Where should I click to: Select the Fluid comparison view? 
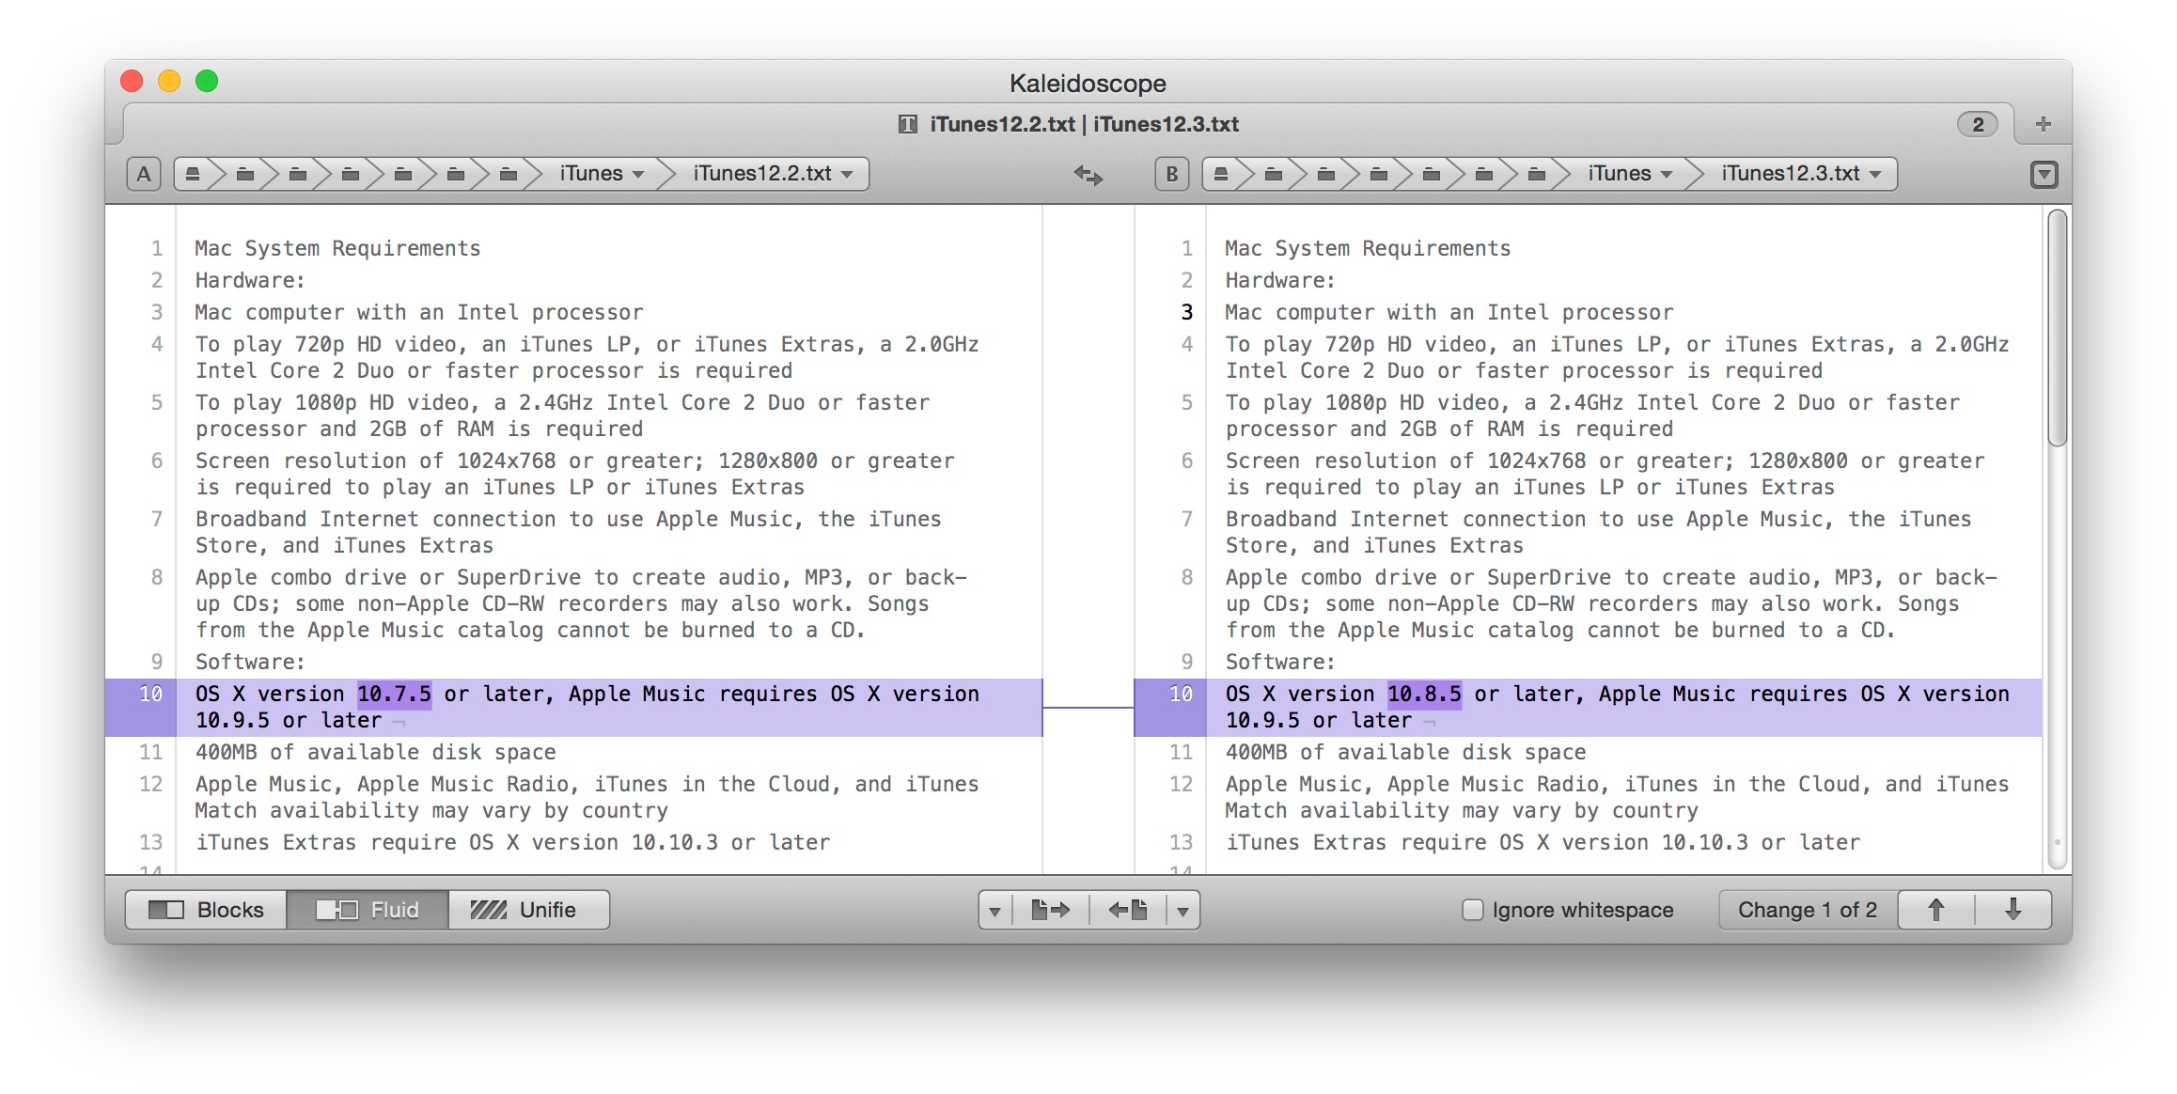click(368, 910)
